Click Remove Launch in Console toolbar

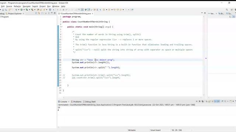coord(199,101)
